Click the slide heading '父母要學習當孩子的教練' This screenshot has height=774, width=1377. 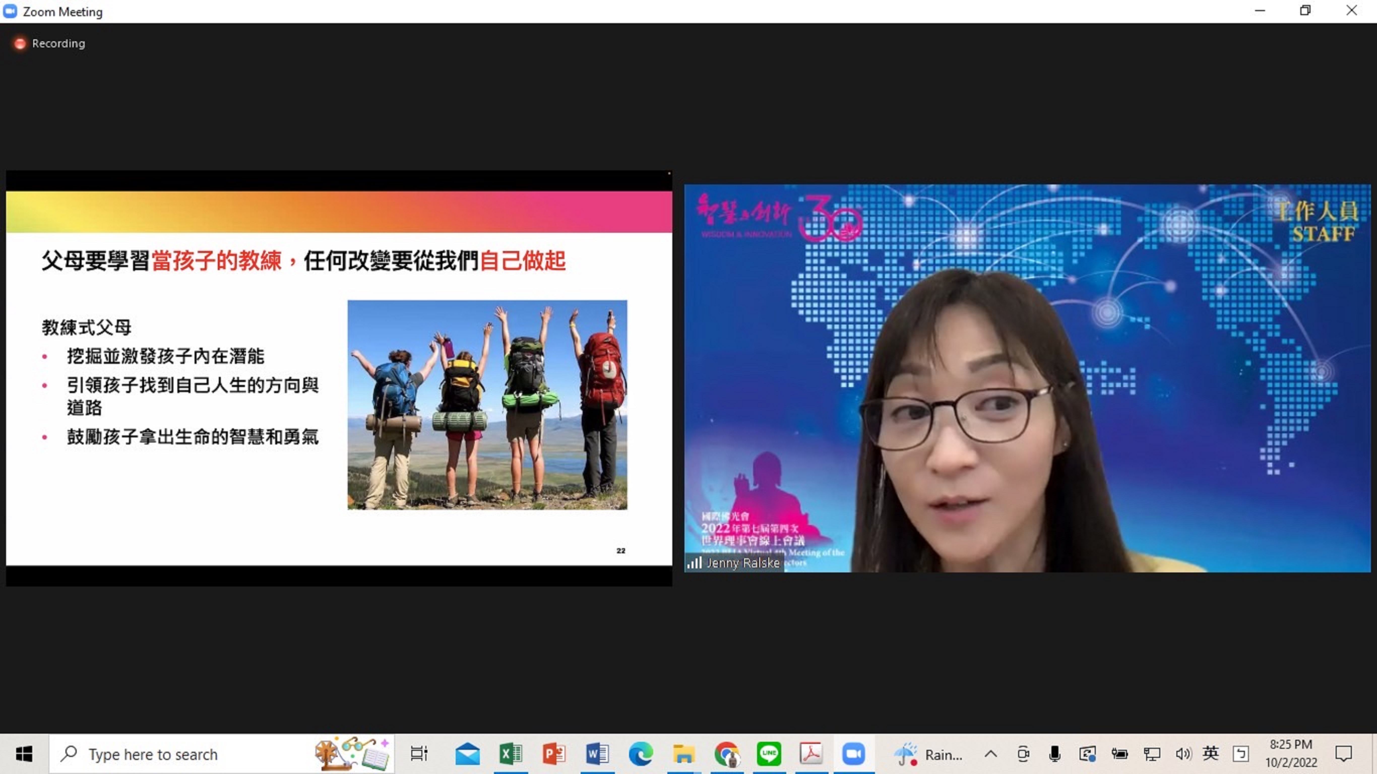point(162,261)
